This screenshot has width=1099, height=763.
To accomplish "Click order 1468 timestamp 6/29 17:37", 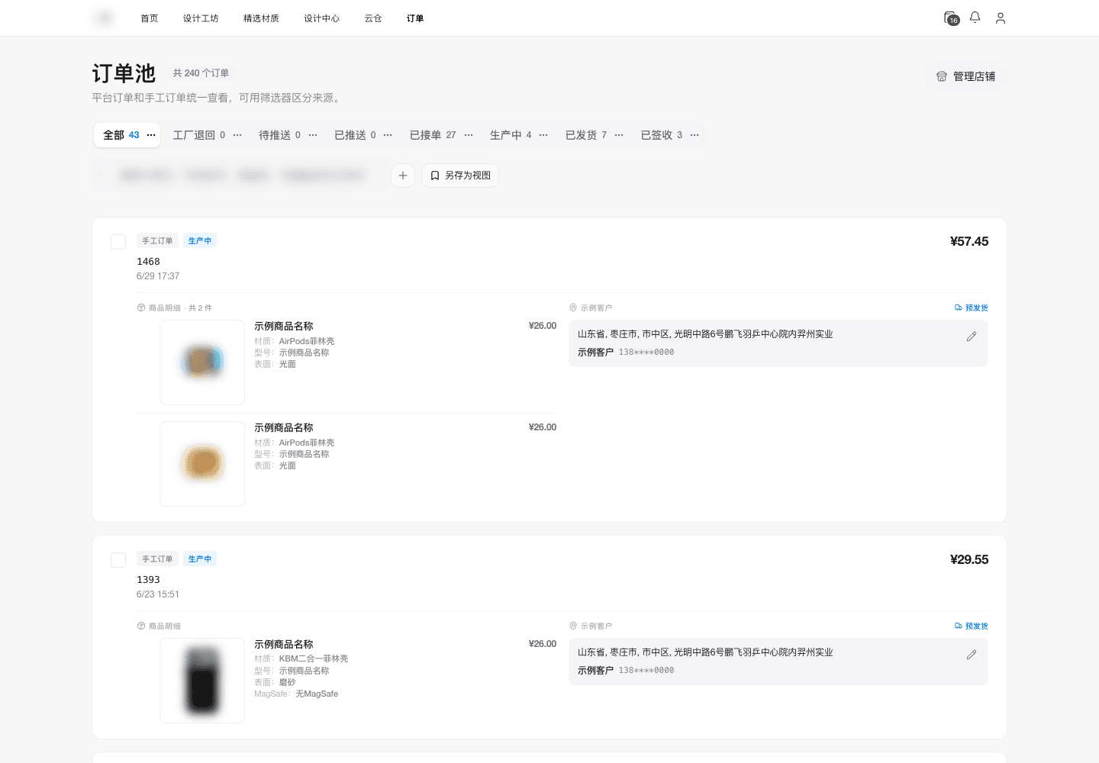I will tap(158, 276).
